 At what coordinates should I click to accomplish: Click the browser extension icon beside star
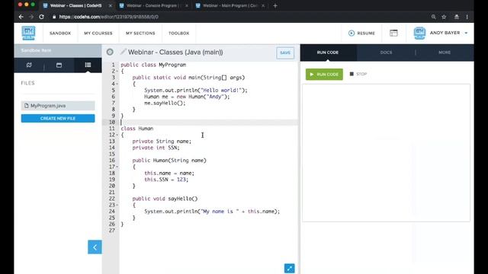click(457, 17)
